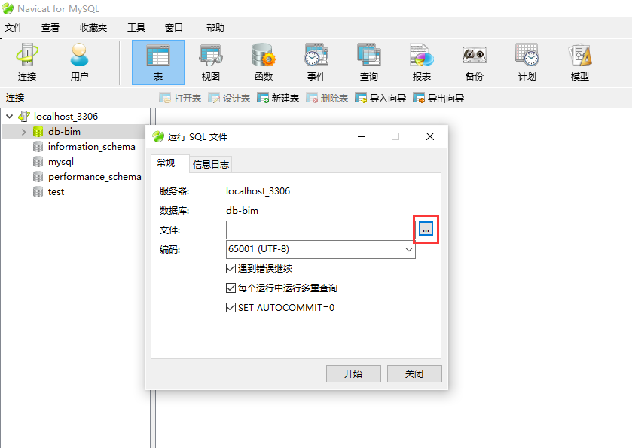Open the 查询 query section
Image resolution: width=632 pixels, height=448 pixels.
point(369,62)
